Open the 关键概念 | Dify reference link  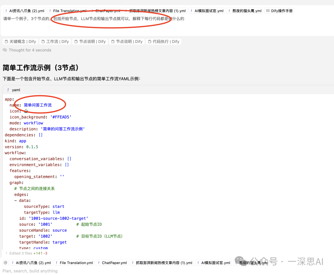(20, 41)
